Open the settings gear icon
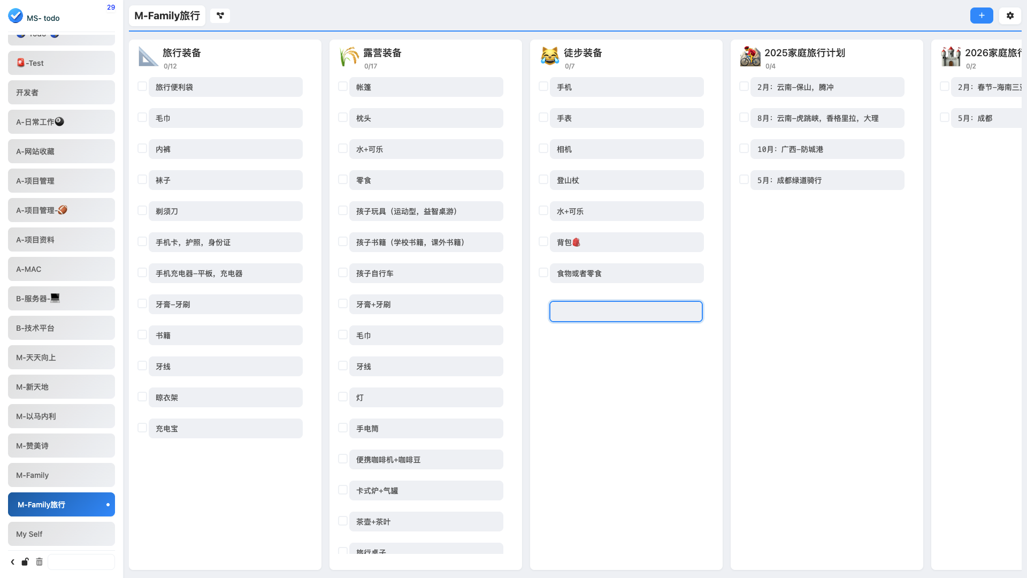 tap(1010, 16)
